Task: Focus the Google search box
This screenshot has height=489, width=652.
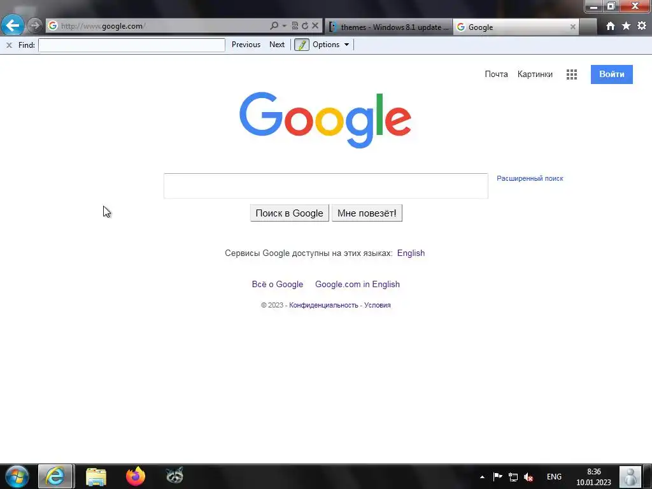Action: pyautogui.click(x=325, y=186)
